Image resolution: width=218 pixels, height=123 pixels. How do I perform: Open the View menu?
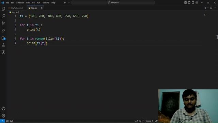click(x=28, y=3)
